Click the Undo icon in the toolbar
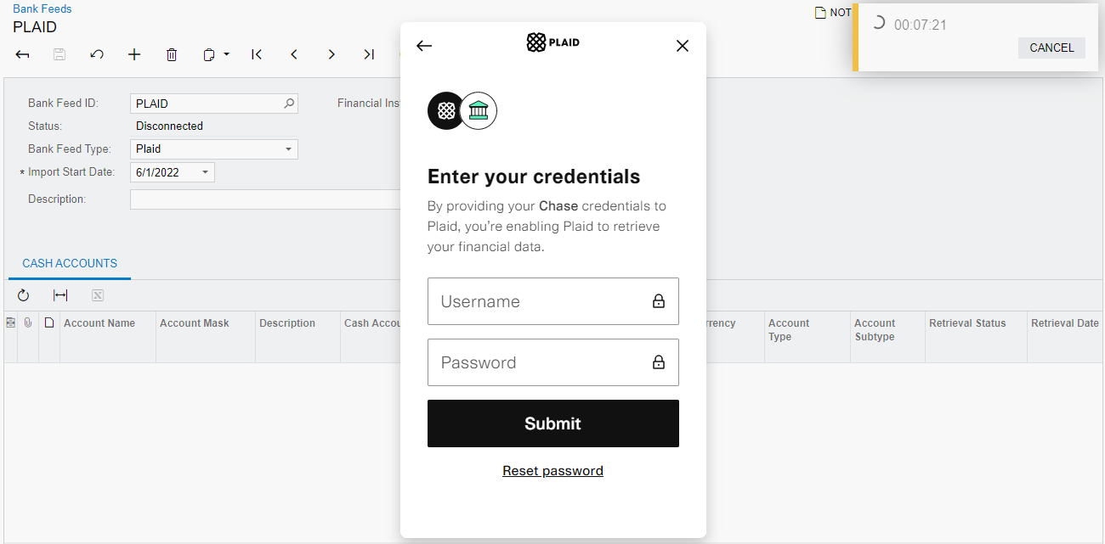The image size is (1105, 544). click(x=97, y=54)
